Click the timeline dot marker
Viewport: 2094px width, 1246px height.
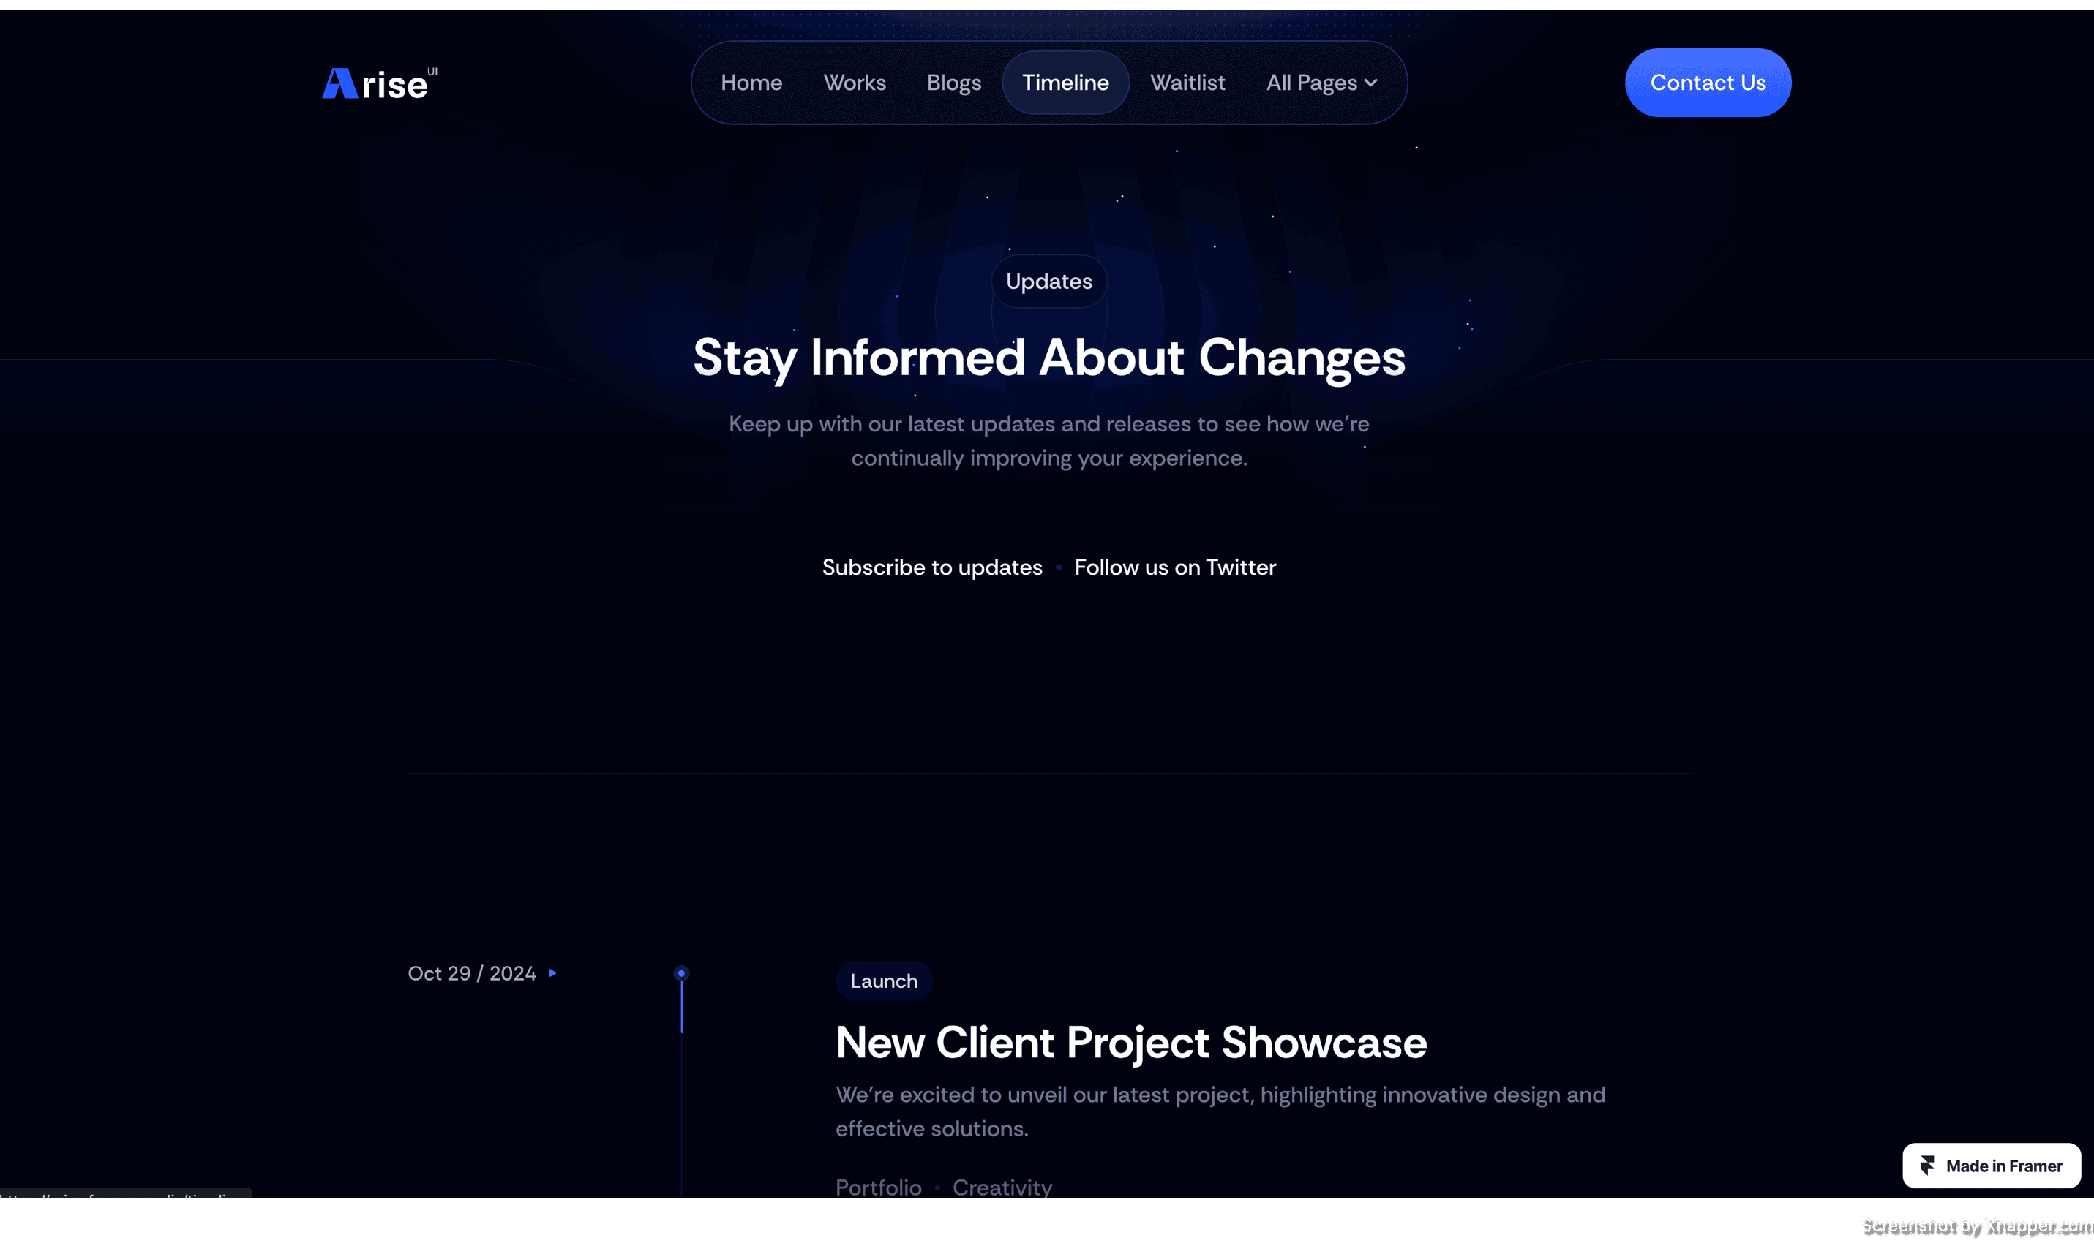(x=681, y=973)
